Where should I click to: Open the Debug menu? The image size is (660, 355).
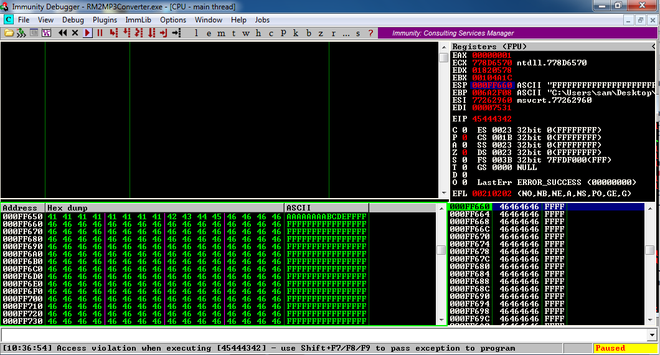[x=73, y=20]
